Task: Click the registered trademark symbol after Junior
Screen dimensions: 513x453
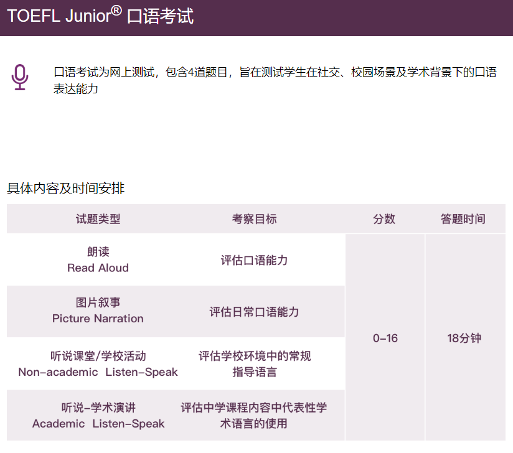Action: click(x=116, y=11)
